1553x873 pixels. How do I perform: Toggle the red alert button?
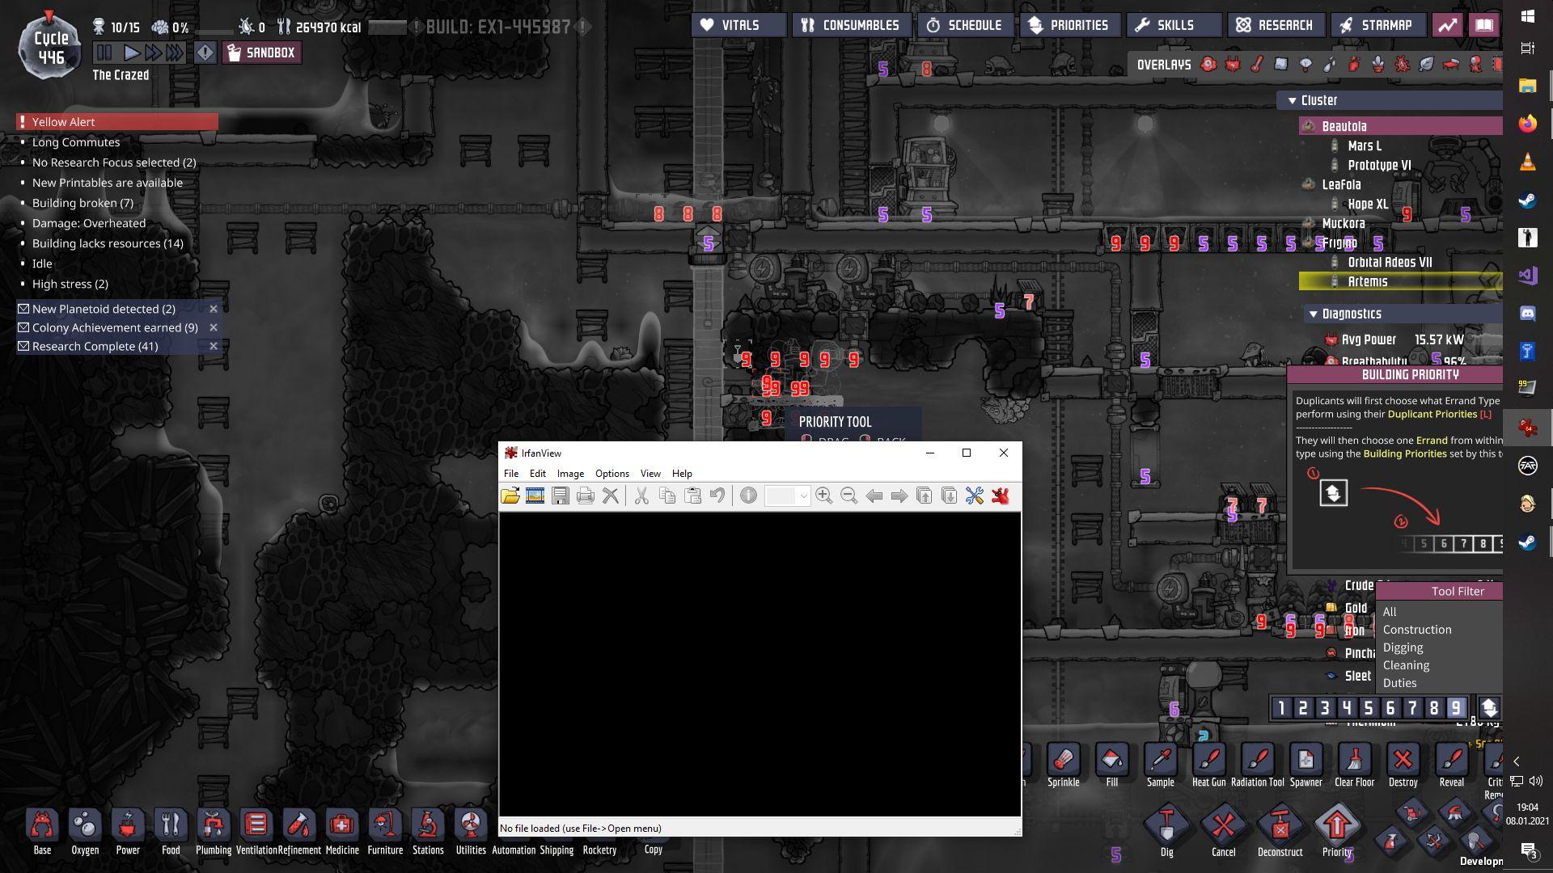(x=205, y=53)
